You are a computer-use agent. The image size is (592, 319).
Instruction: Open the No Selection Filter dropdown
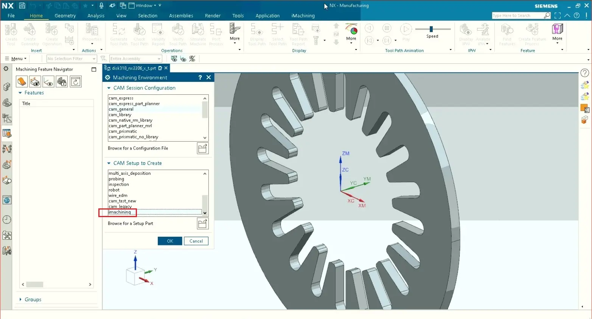[x=71, y=59]
